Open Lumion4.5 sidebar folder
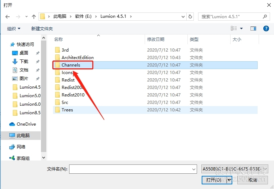This screenshot has width=274, height=189. point(27,87)
